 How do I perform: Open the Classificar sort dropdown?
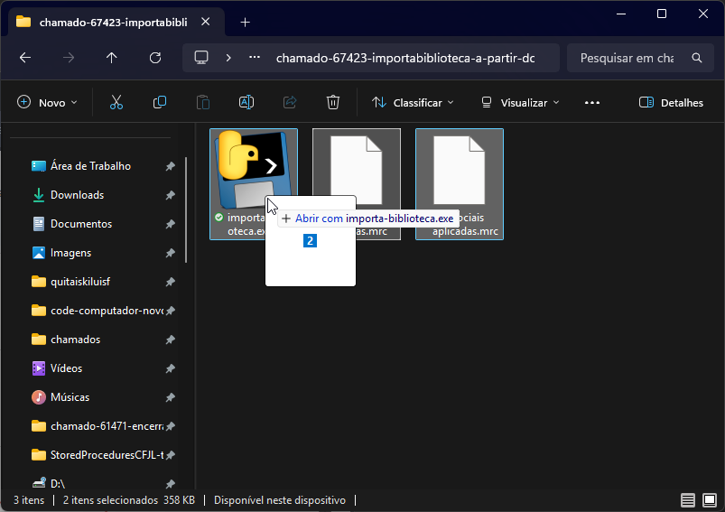point(413,103)
